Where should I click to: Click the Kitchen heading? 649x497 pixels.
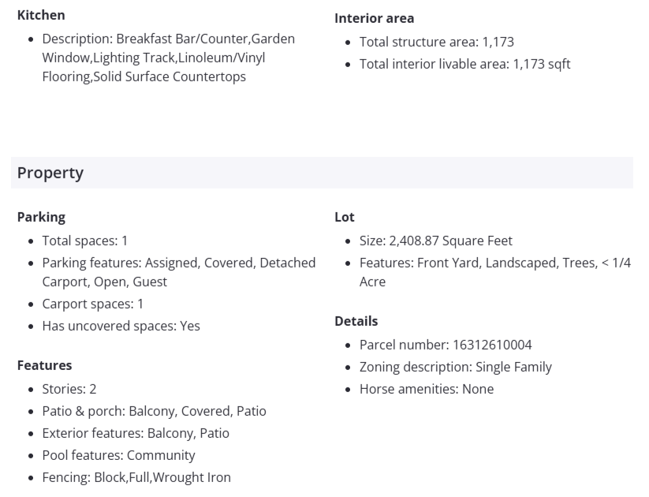coord(41,15)
